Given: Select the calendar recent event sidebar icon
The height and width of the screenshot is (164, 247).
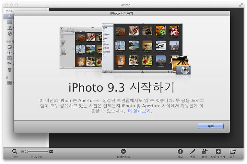Looking at the screenshot, I should point(10,46).
